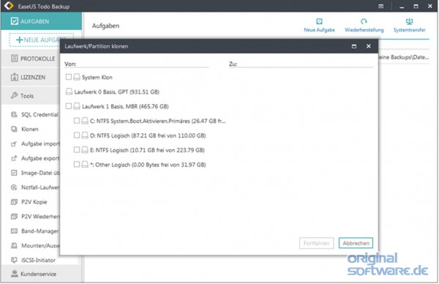
Task: Check the Laufwerk 1 Basis MBR checkbox
Action: (69, 106)
